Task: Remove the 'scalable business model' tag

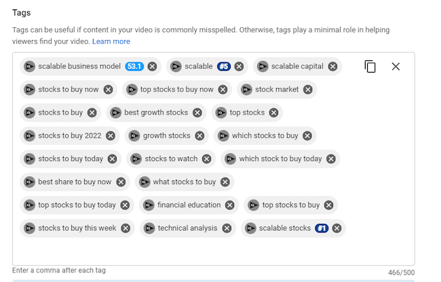Action: click(152, 66)
